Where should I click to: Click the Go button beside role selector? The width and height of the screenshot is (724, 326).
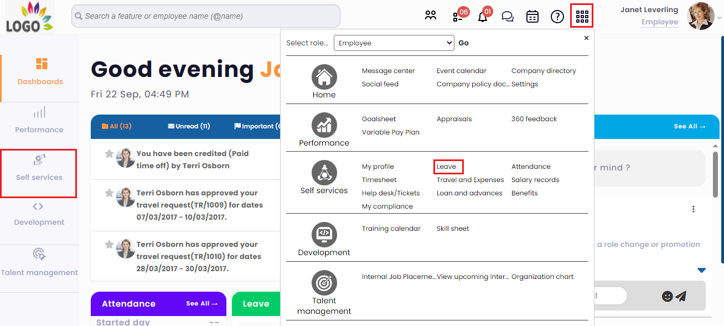coord(464,43)
